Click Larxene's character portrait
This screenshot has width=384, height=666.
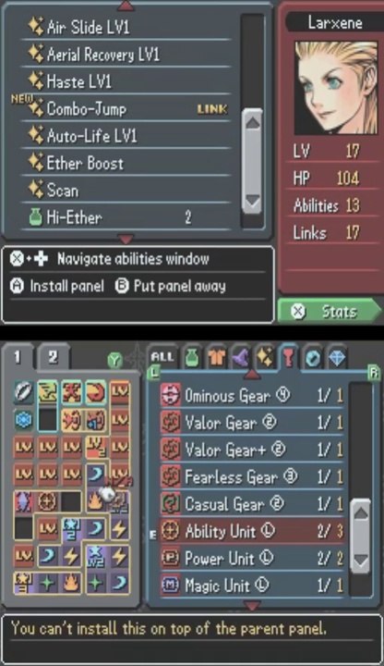pyautogui.click(x=336, y=88)
